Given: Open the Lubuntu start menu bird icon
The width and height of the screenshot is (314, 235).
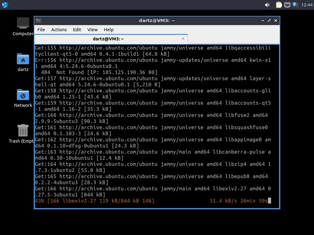Looking at the screenshot, I should coord(5,5).
